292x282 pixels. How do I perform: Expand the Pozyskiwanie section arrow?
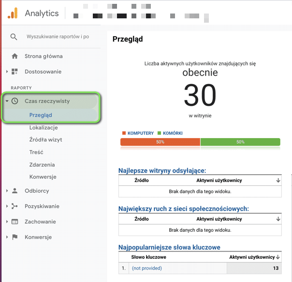point(7,206)
